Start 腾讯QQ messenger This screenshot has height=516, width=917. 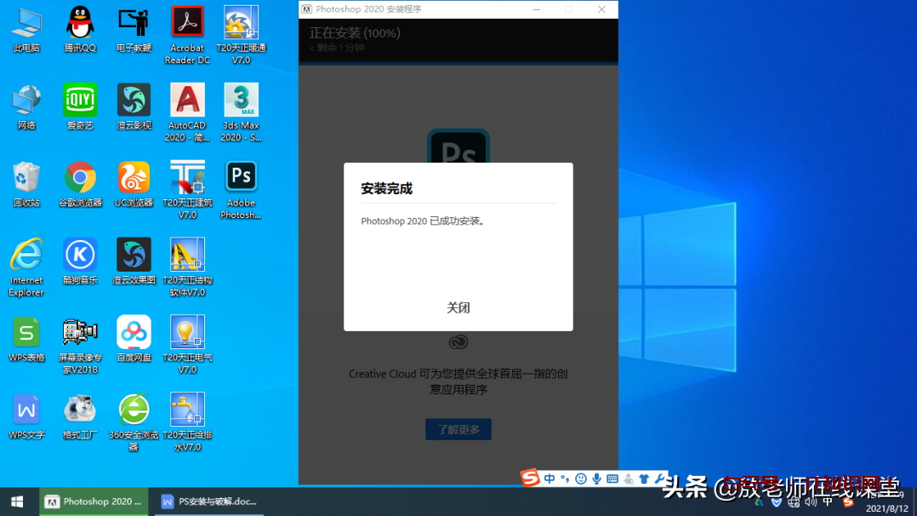(x=80, y=21)
